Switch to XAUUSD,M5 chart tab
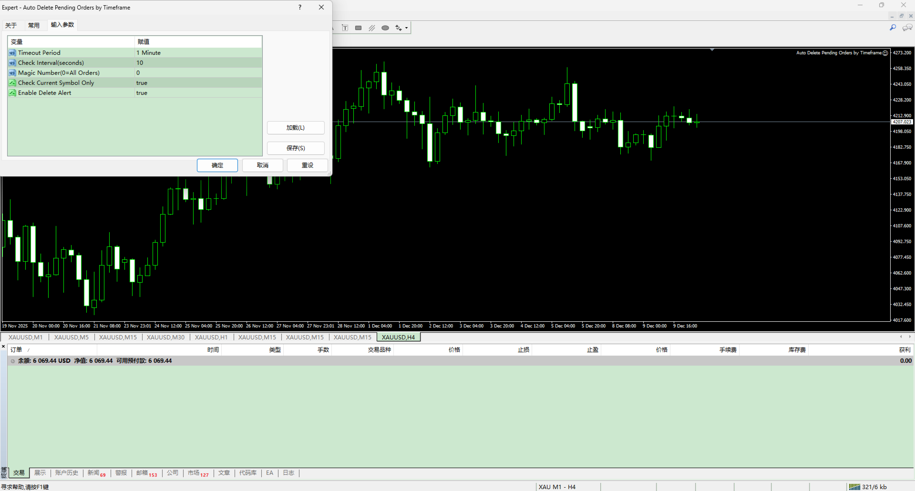The width and height of the screenshot is (915, 491). 72,337
